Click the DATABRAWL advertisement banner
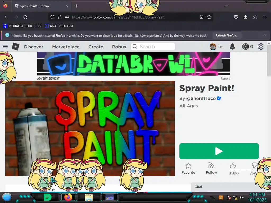This screenshot has width=271, height=203. click(x=134, y=64)
